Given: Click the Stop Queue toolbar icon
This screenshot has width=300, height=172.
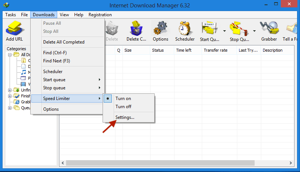Looking at the screenshot, I should [x=239, y=29].
